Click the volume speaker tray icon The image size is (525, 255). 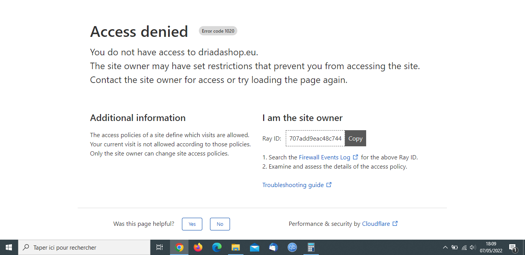click(x=473, y=248)
